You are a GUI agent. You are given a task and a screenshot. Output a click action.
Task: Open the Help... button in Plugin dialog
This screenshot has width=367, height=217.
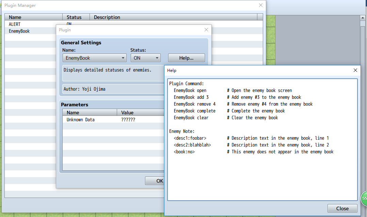click(x=186, y=58)
